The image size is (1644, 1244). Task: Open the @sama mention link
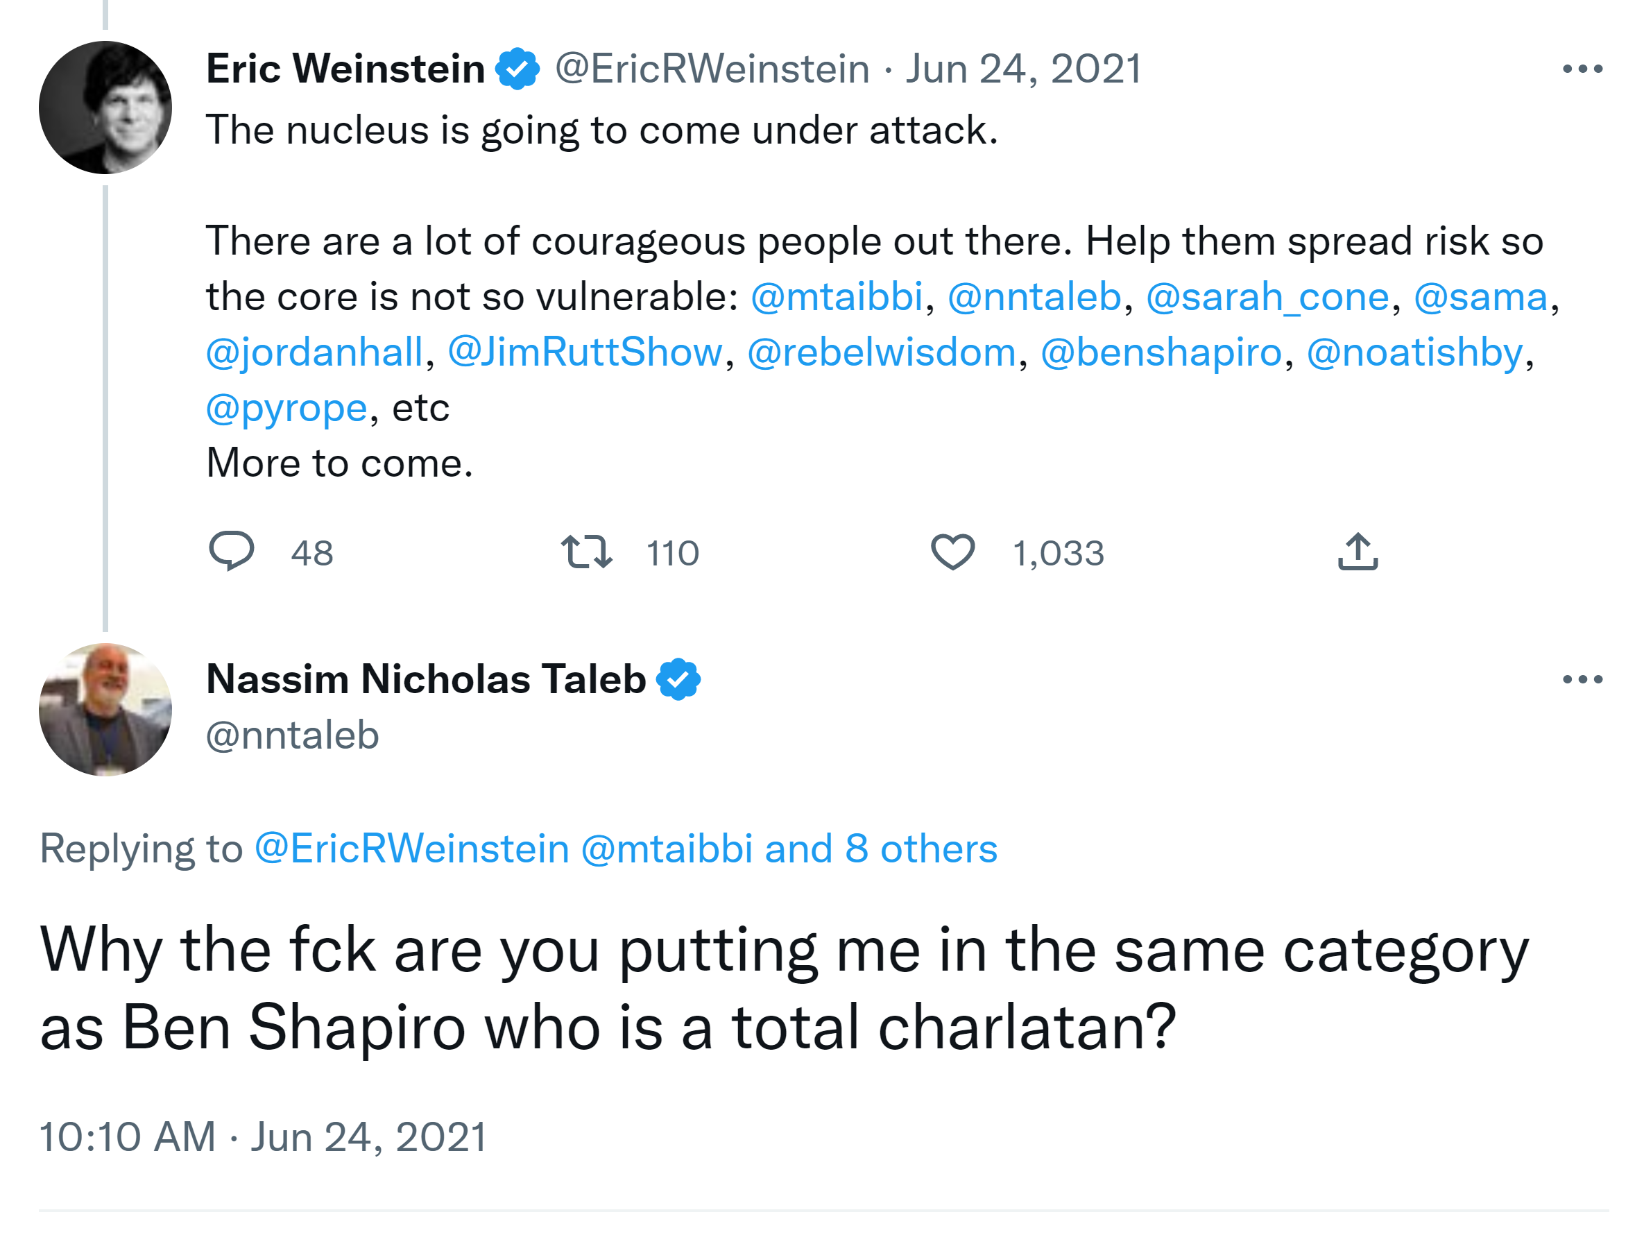pos(1480,297)
